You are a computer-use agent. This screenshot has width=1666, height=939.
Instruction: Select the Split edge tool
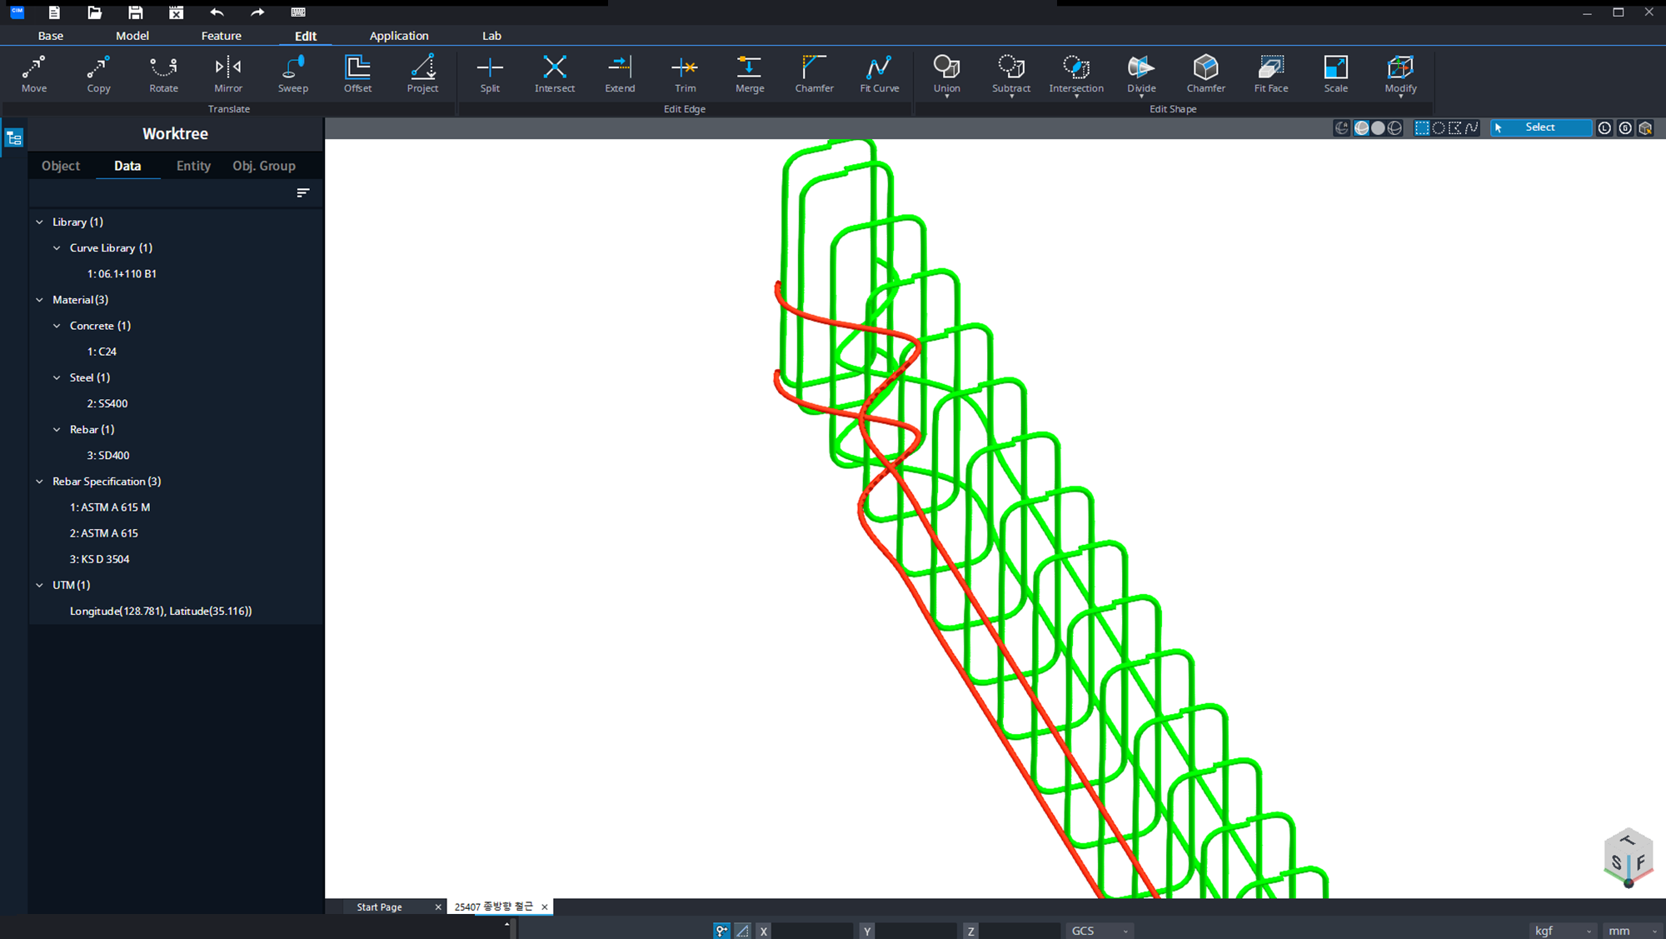click(x=490, y=73)
